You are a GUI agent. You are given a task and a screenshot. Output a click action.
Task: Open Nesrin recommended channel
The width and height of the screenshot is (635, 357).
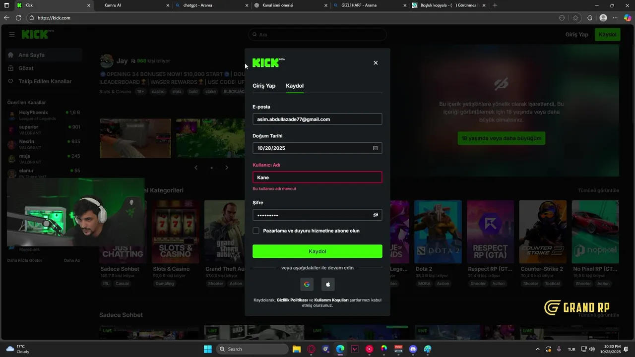pos(43,144)
